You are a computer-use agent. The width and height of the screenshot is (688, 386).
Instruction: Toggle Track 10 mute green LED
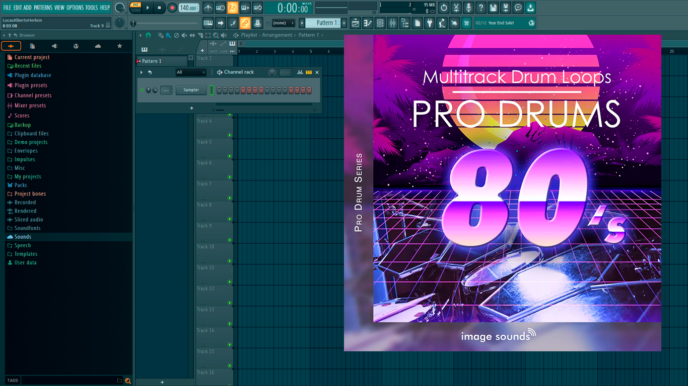coord(230,261)
